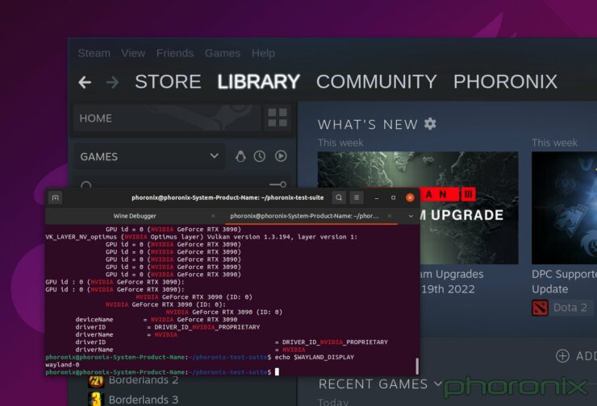The height and width of the screenshot is (406, 597).
Task: Toggle the Linux penguin games filter
Action: 240,156
